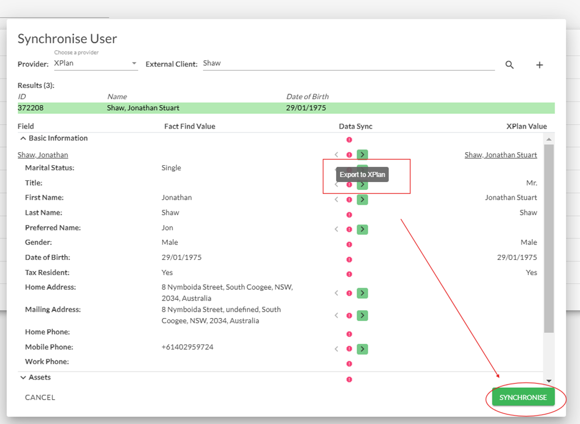This screenshot has height=424, width=580.
Task: Click the XPlan value Mr.
Action: [532, 183]
